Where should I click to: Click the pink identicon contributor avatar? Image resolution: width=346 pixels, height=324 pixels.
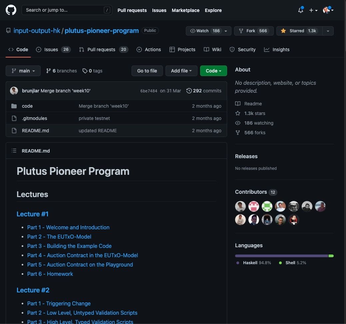click(x=253, y=206)
